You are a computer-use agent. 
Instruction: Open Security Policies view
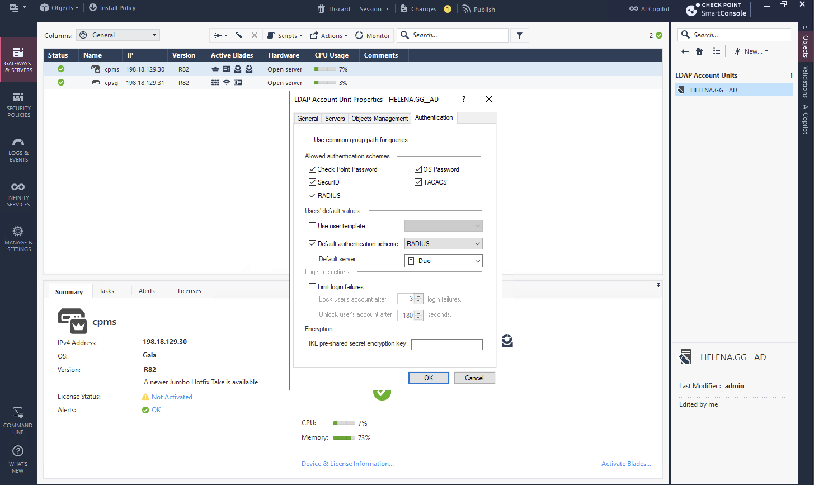(18, 105)
